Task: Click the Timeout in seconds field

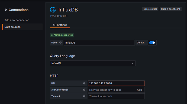Action: click(x=116, y=96)
